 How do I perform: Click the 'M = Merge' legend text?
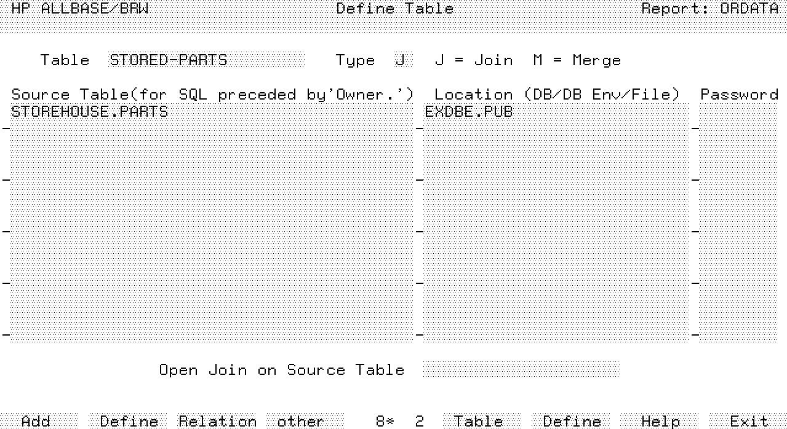577,60
